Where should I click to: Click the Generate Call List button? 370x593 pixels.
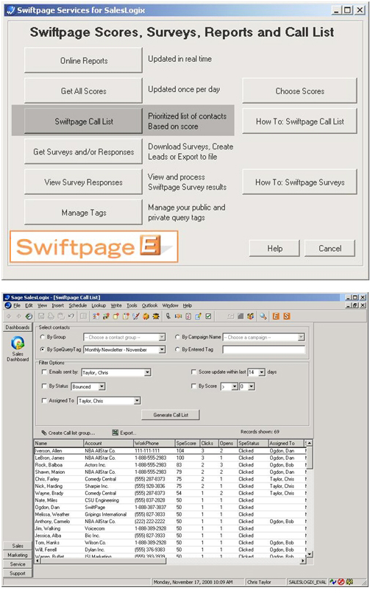(171, 415)
